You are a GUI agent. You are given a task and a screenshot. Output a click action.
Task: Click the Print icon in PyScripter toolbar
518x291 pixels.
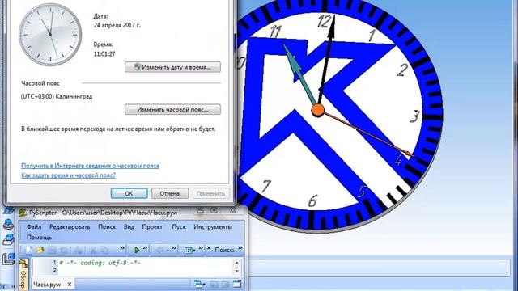[x=79, y=250]
